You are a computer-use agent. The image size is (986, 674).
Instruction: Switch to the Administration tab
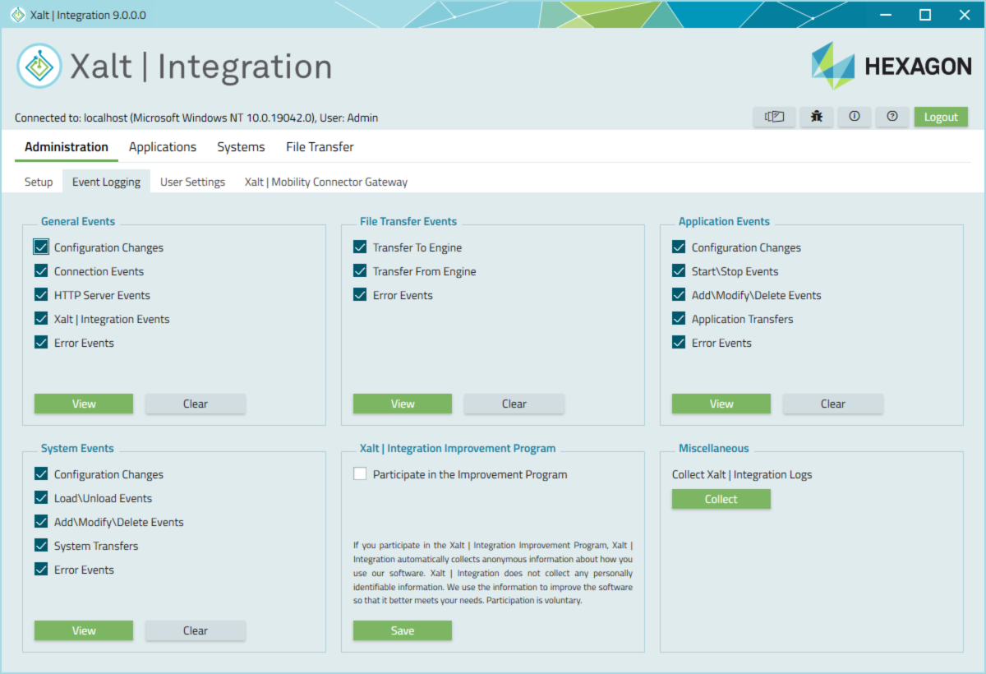[66, 147]
